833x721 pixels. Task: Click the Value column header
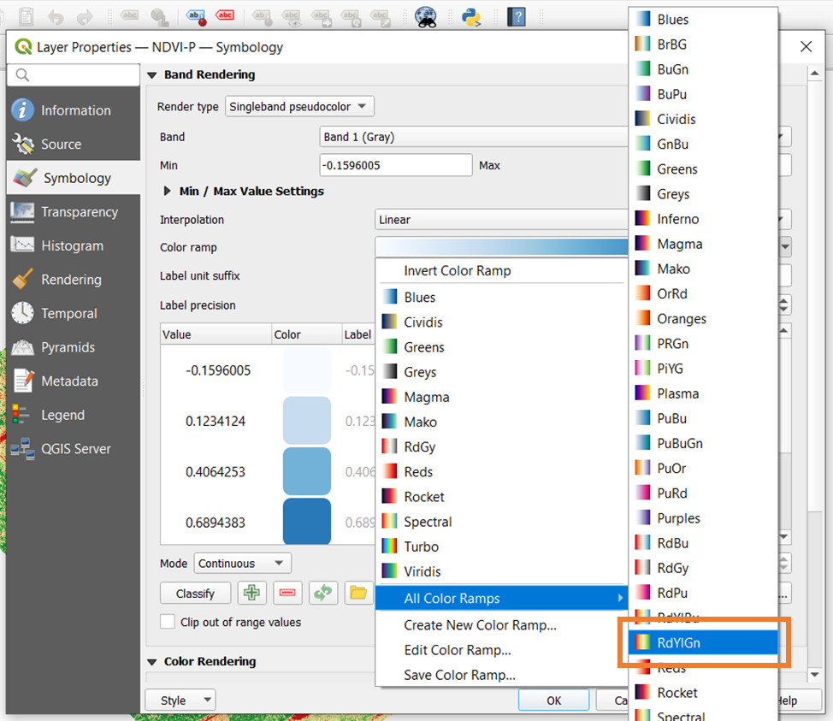point(216,334)
